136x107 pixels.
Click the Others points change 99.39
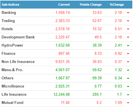click(97, 78)
